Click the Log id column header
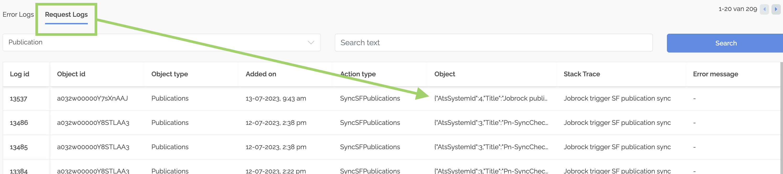 19,74
